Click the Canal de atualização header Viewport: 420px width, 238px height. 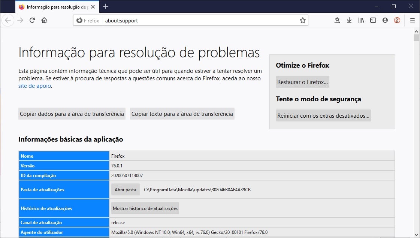pos(64,223)
